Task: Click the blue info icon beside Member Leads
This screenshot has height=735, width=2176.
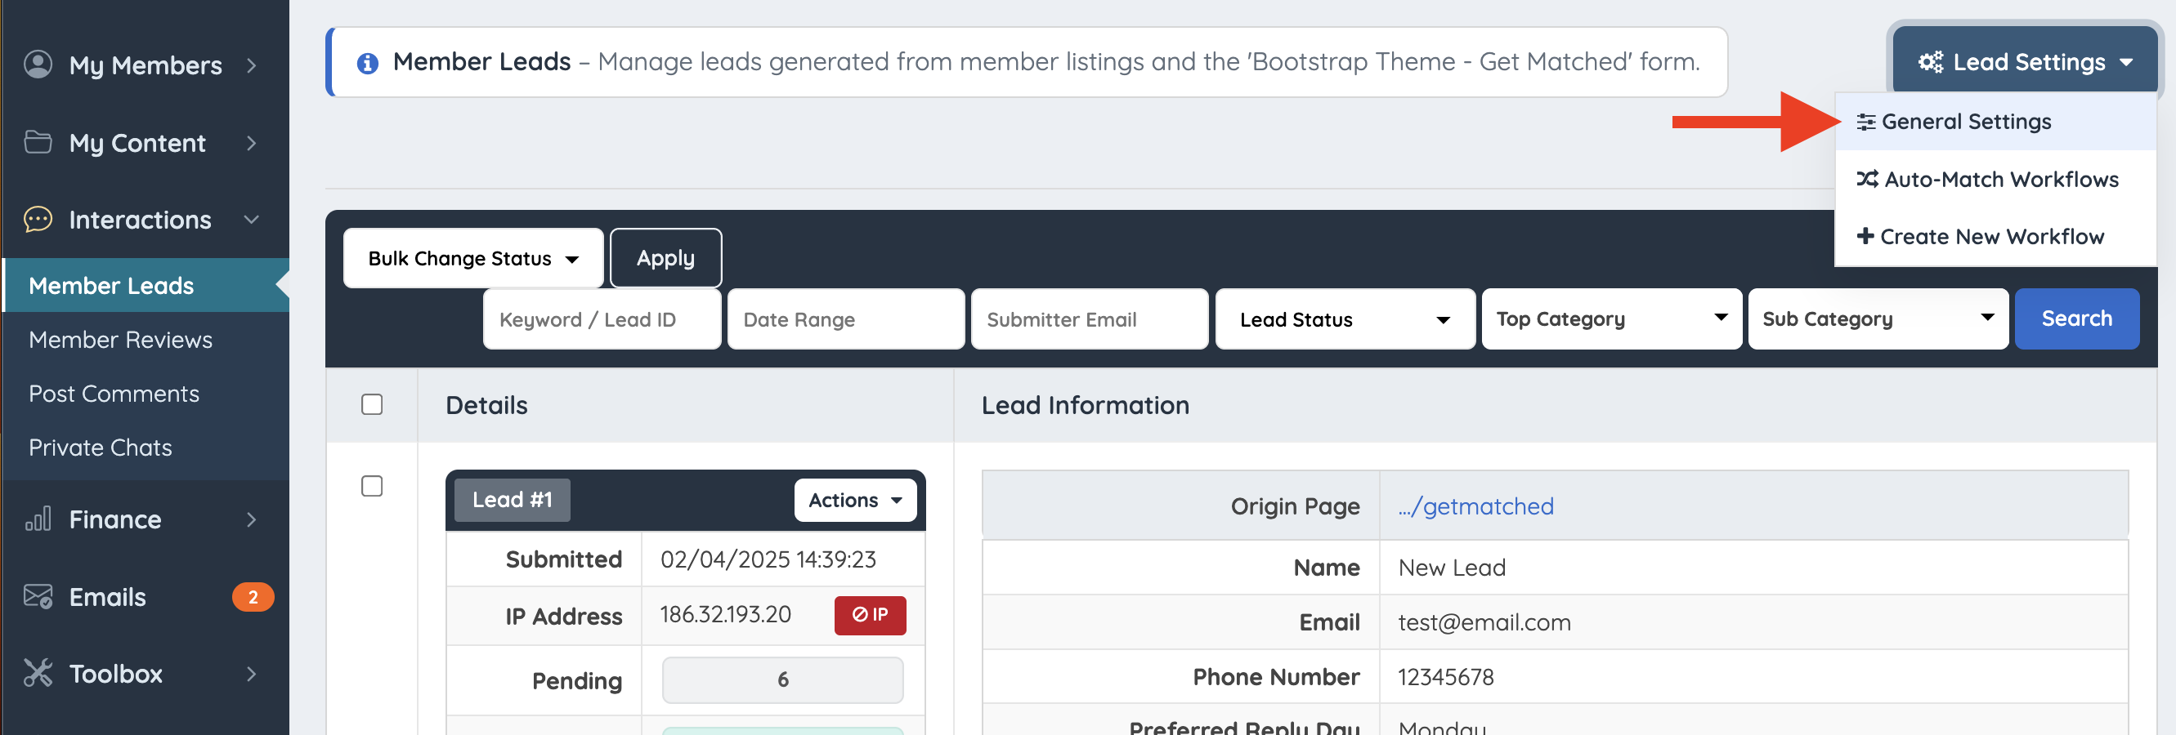Action: 368,62
